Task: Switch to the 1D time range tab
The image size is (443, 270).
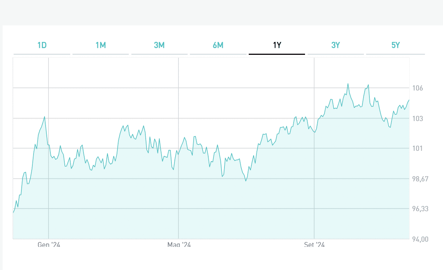Action: [42, 46]
